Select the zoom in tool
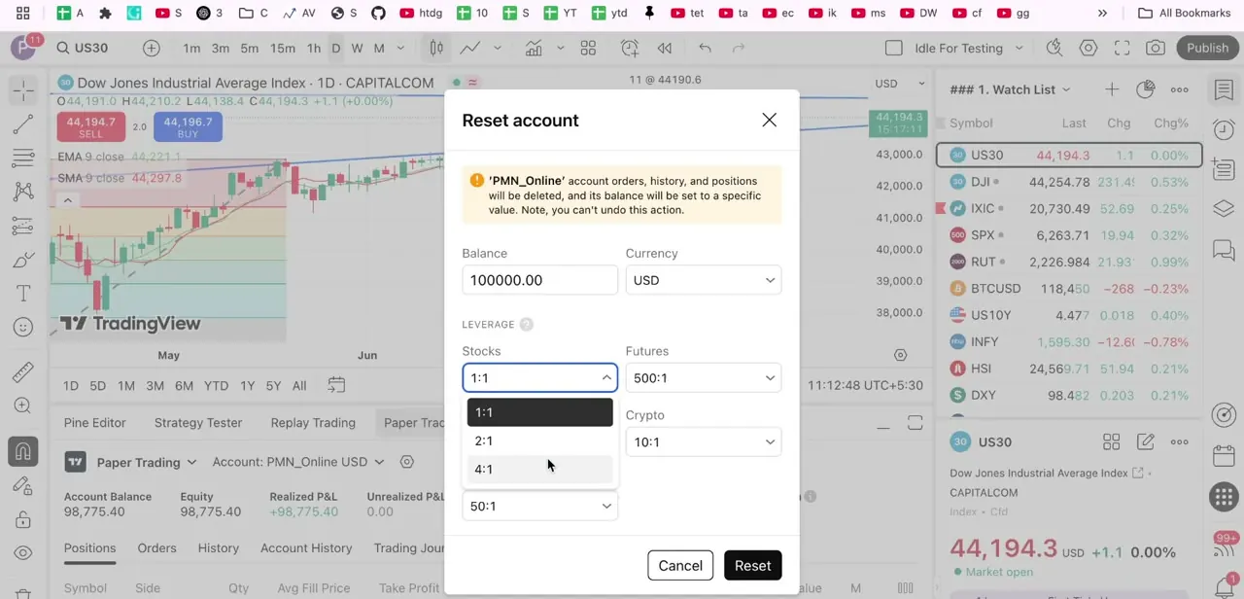Image resolution: width=1244 pixels, height=599 pixels. (x=23, y=405)
